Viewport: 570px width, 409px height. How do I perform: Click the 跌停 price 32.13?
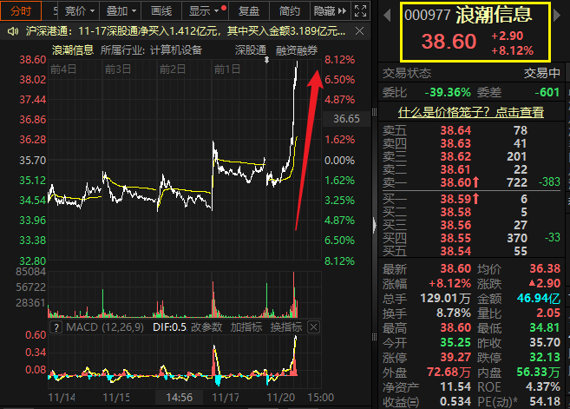tap(545, 357)
